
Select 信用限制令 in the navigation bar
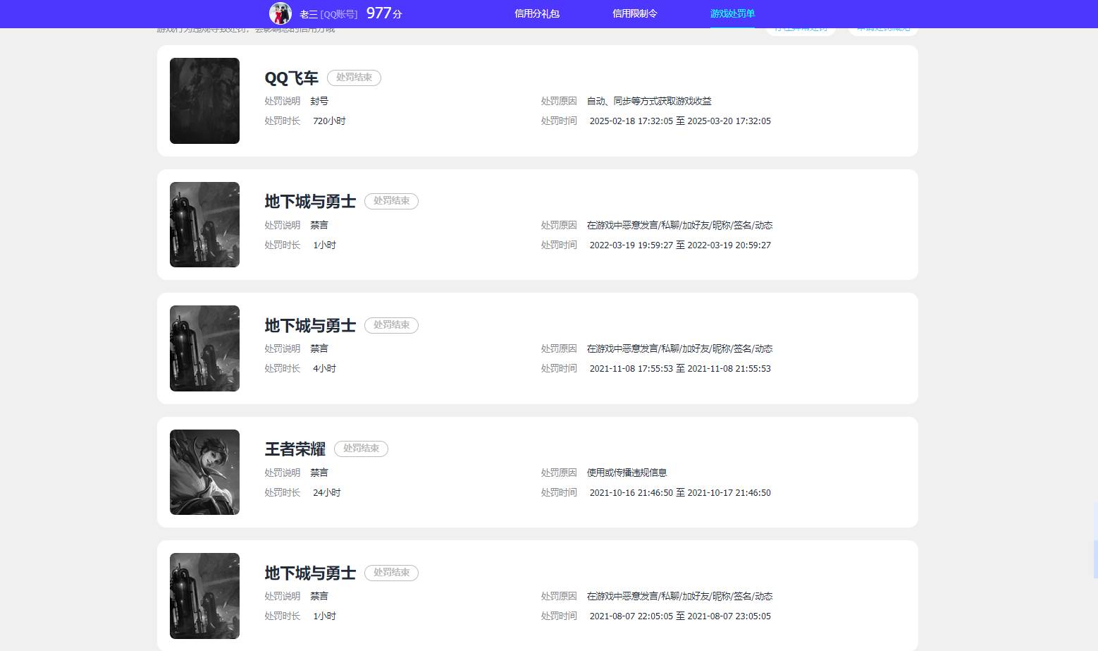pos(634,13)
